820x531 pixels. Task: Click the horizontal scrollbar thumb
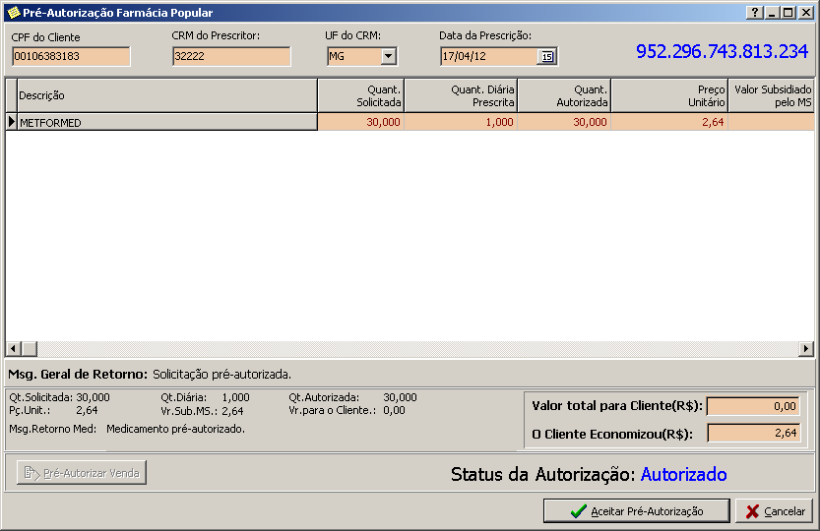(30, 349)
